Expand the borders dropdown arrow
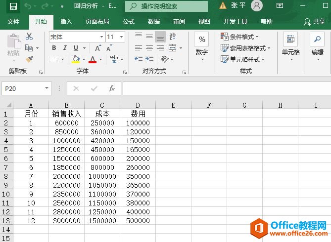 [x=63, y=59]
